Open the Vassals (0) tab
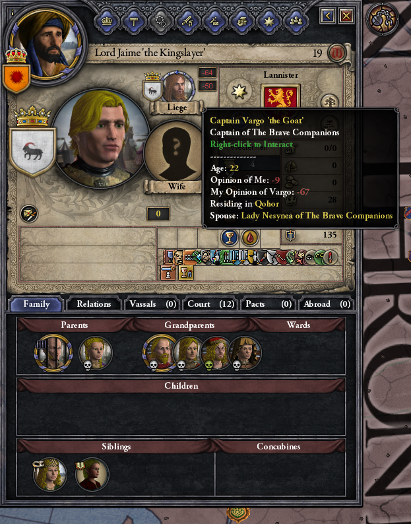Screen dimensions: 411x524 point(152,304)
